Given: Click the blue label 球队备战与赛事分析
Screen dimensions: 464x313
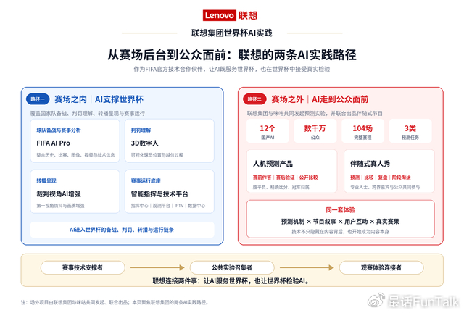Looking at the screenshot, I should tap(59, 130).
